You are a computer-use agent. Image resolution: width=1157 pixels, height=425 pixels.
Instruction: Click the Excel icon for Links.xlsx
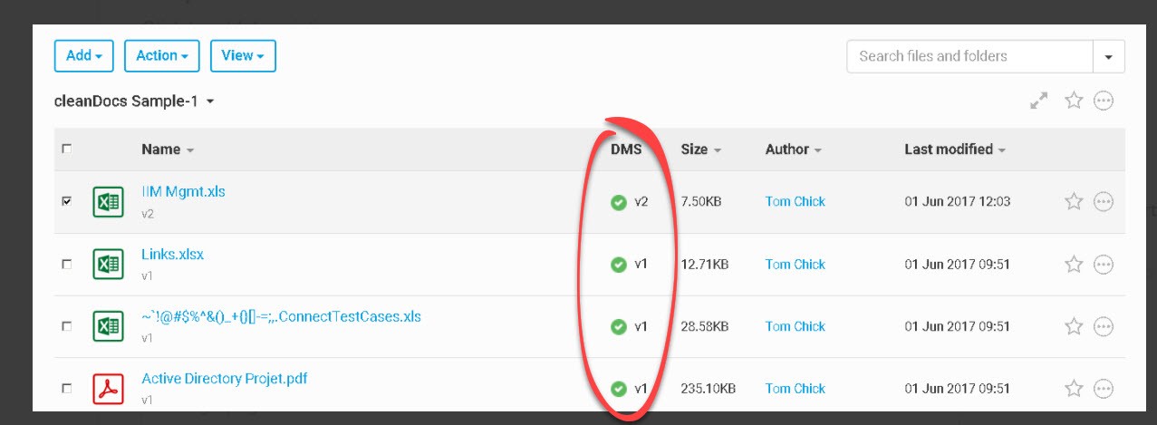coord(109,265)
